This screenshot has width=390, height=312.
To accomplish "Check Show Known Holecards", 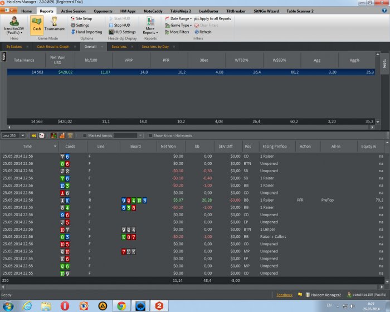I will click(150, 135).
